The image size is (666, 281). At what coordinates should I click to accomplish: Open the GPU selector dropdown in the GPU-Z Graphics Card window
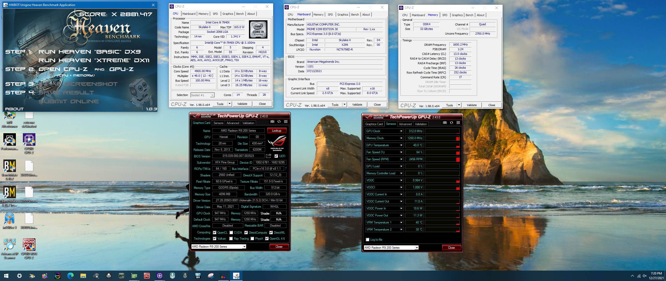(244, 247)
